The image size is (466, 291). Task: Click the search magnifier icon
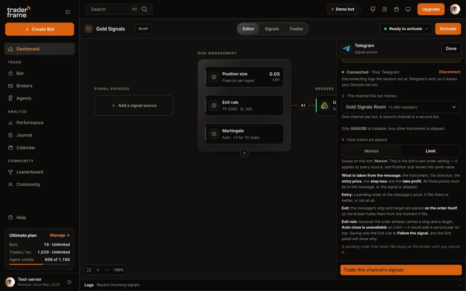point(144,9)
